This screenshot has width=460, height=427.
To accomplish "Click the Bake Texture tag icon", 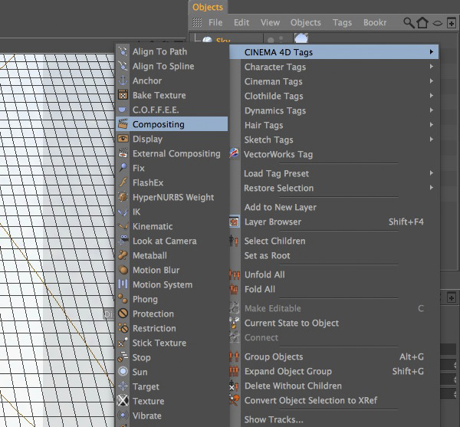I will click(123, 95).
